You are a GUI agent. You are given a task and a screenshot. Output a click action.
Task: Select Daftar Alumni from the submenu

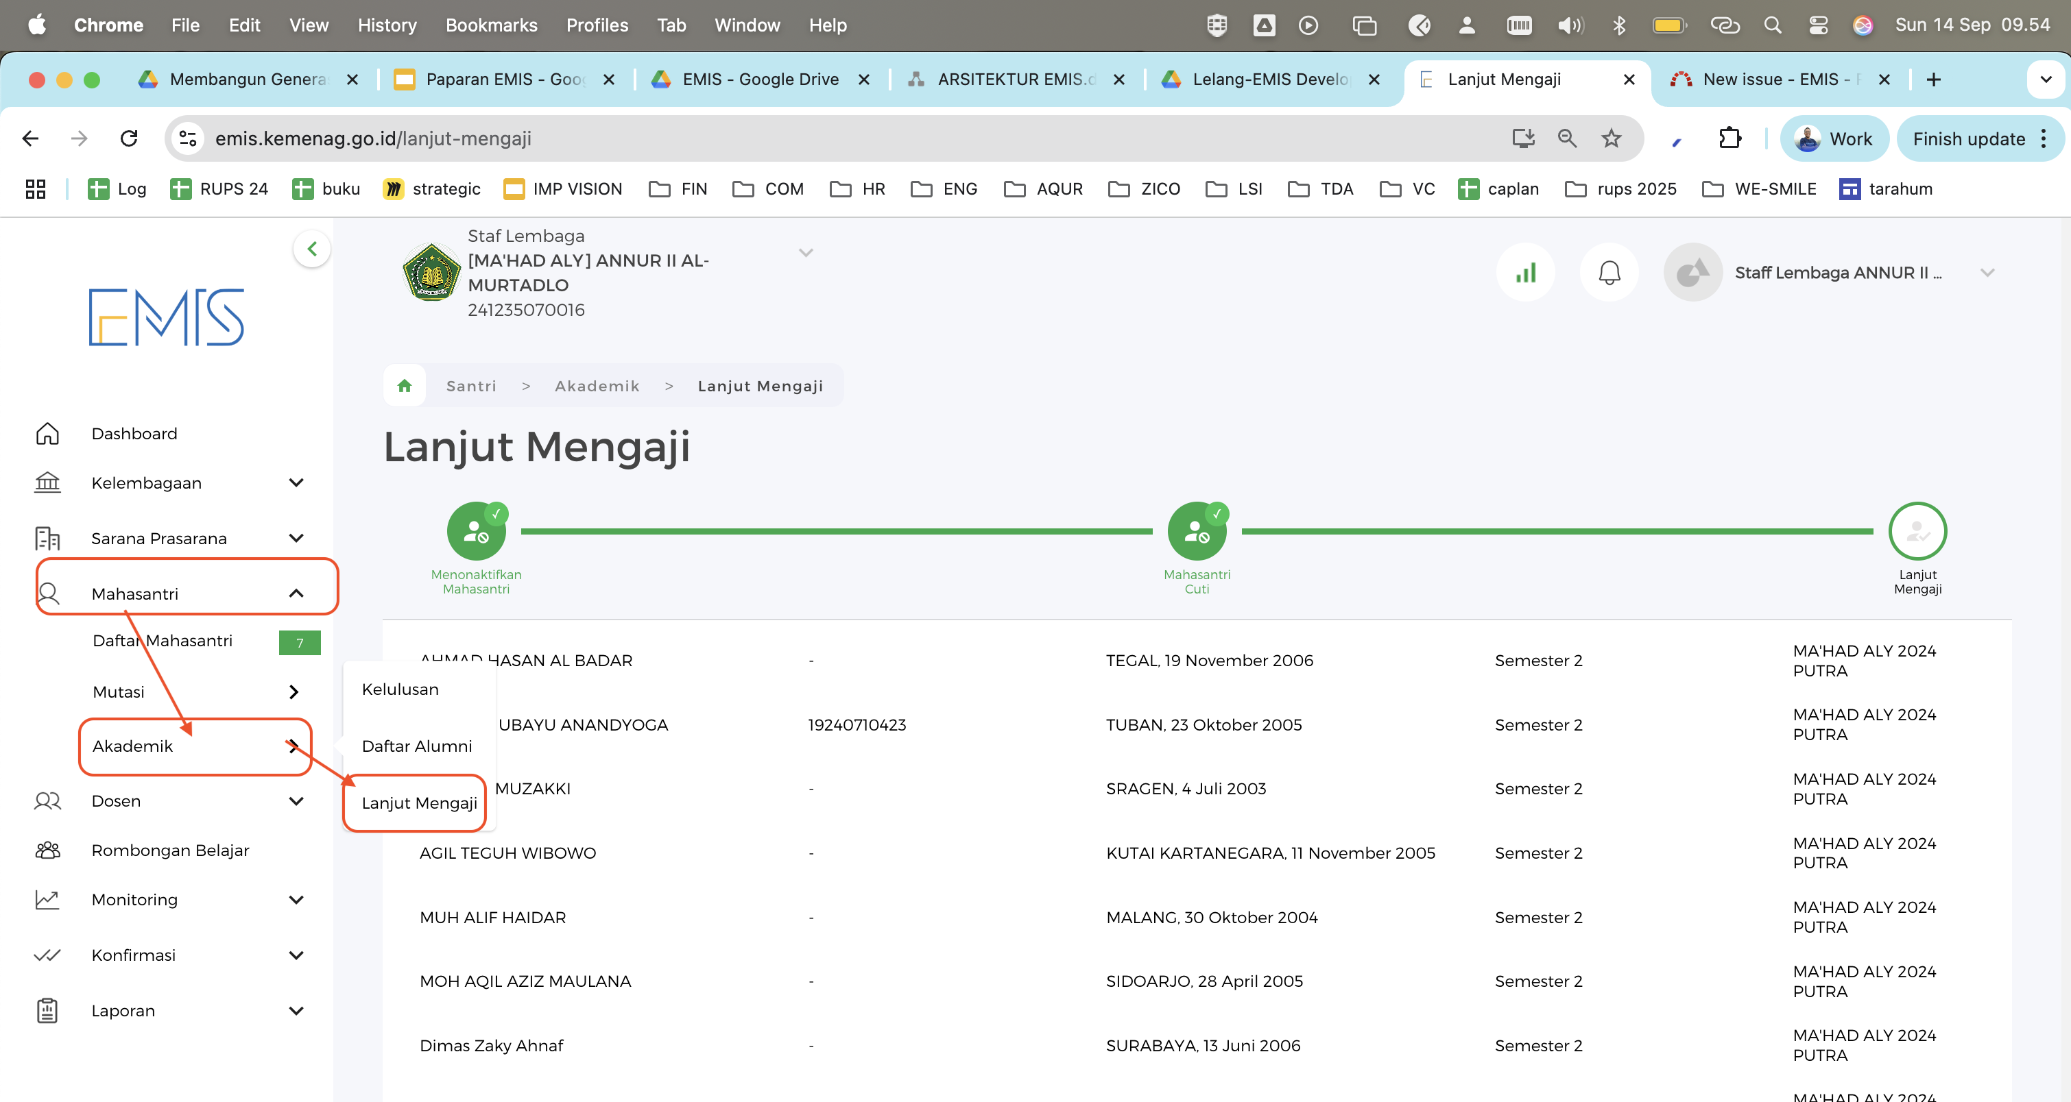(416, 746)
